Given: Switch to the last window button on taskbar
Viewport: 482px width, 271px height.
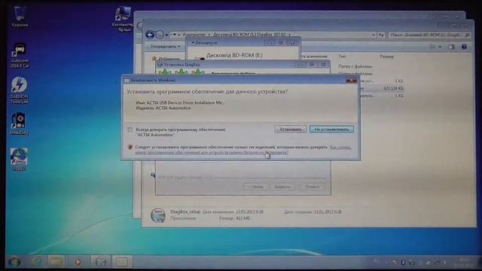Looking at the screenshot, I should pyautogui.click(x=122, y=262).
